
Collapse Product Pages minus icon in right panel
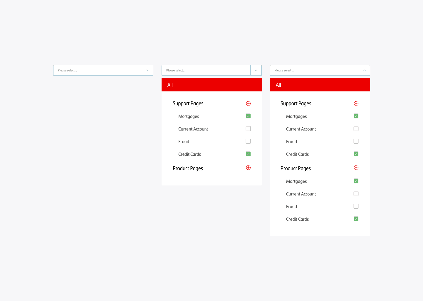tap(356, 168)
